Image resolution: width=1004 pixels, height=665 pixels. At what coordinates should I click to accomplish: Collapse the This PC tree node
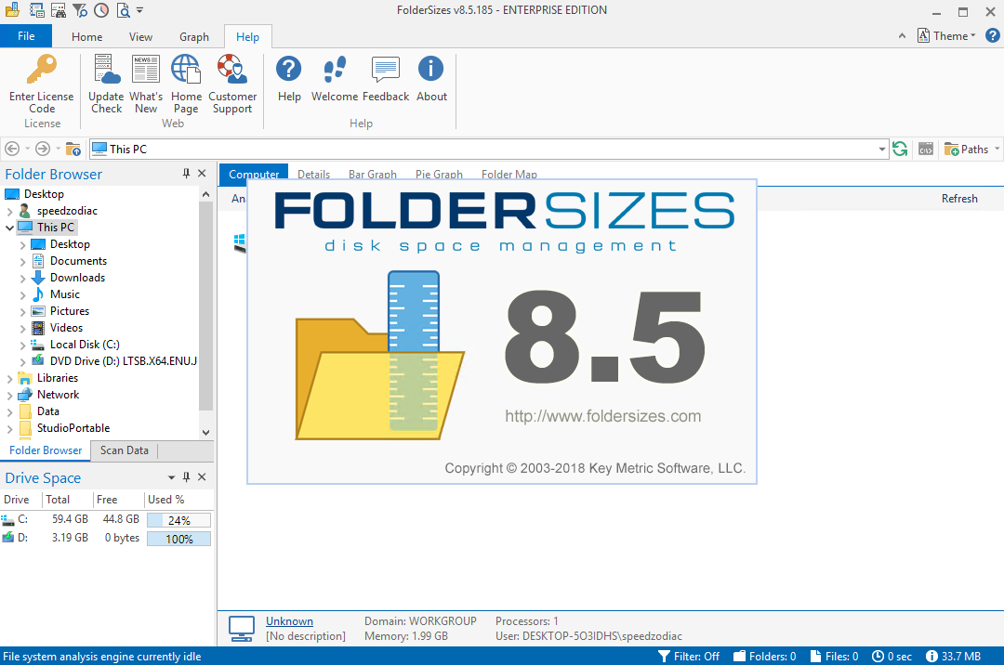(x=9, y=228)
